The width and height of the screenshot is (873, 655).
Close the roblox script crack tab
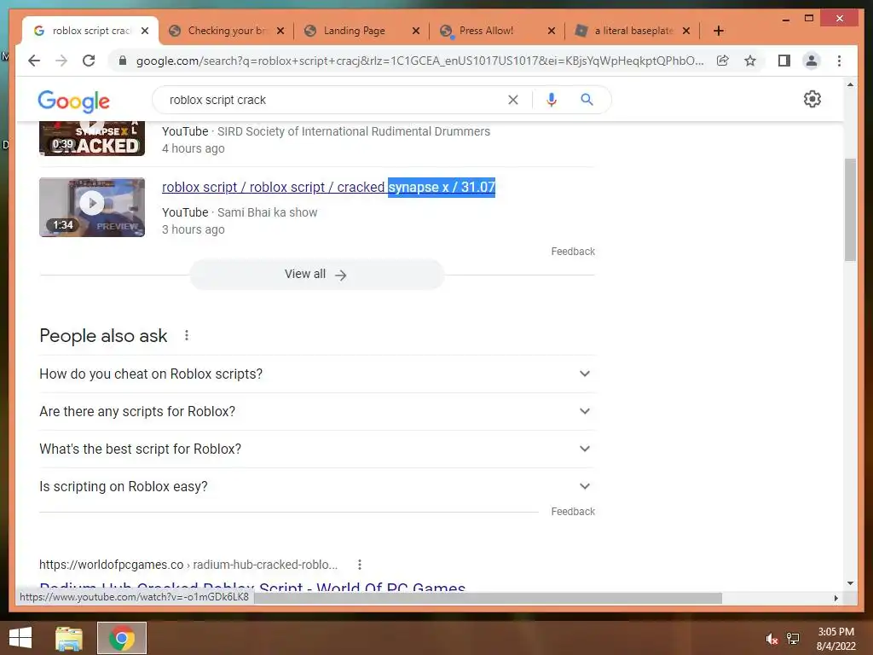click(145, 31)
